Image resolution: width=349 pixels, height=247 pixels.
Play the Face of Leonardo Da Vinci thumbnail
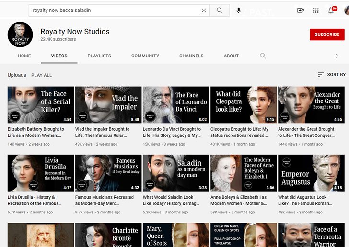point(176,105)
